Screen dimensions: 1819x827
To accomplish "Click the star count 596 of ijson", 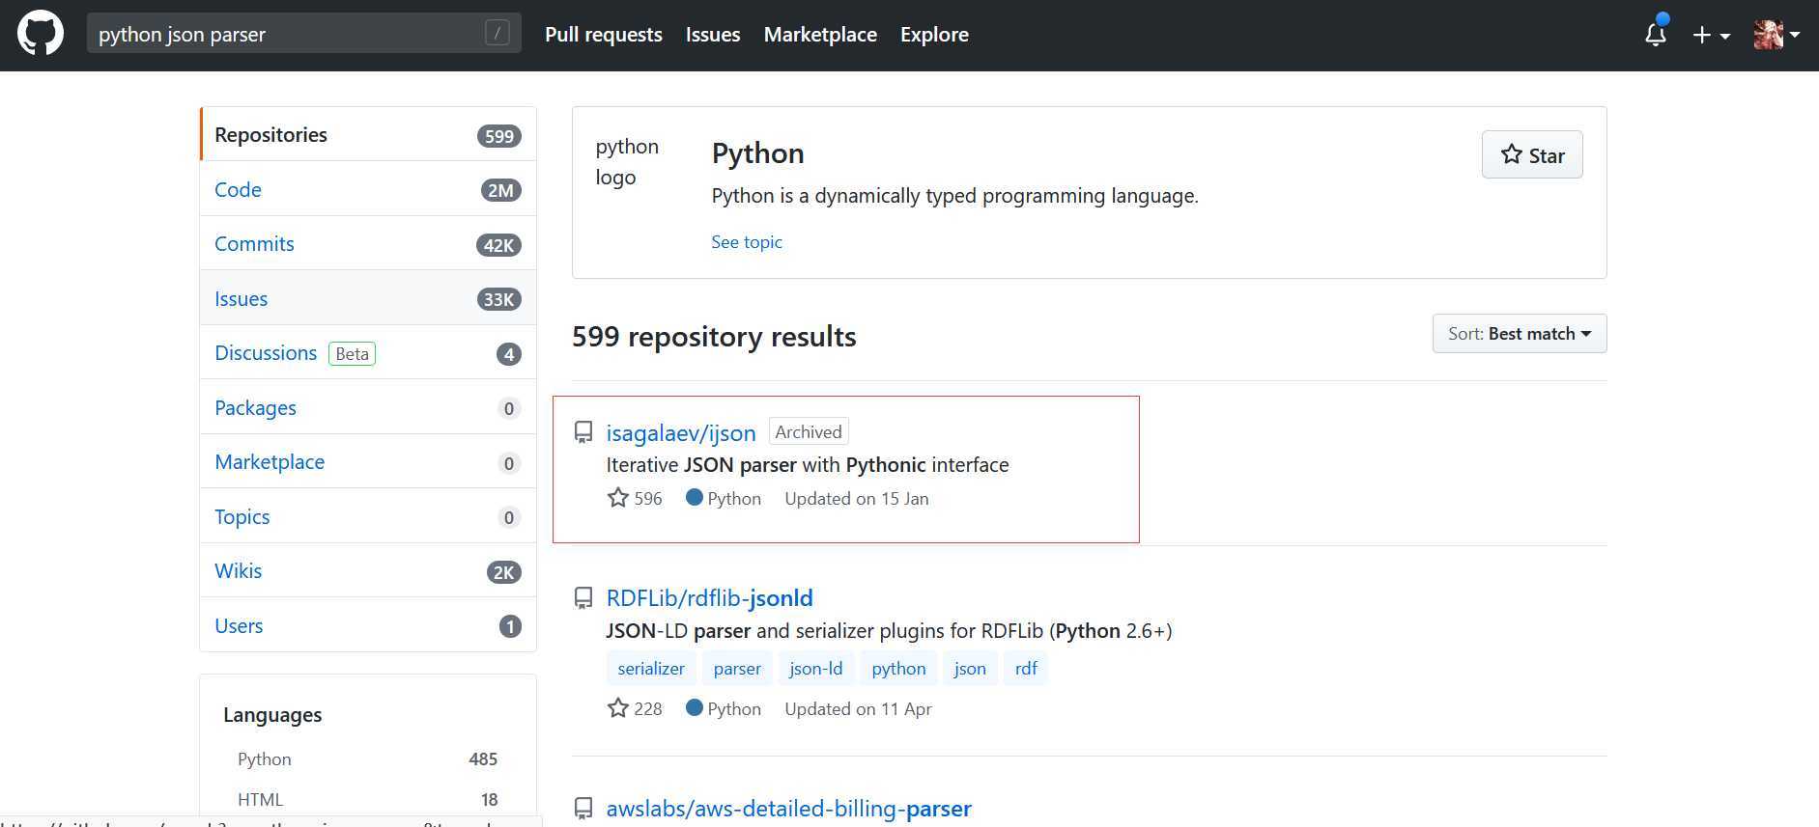I will pos(635,499).
